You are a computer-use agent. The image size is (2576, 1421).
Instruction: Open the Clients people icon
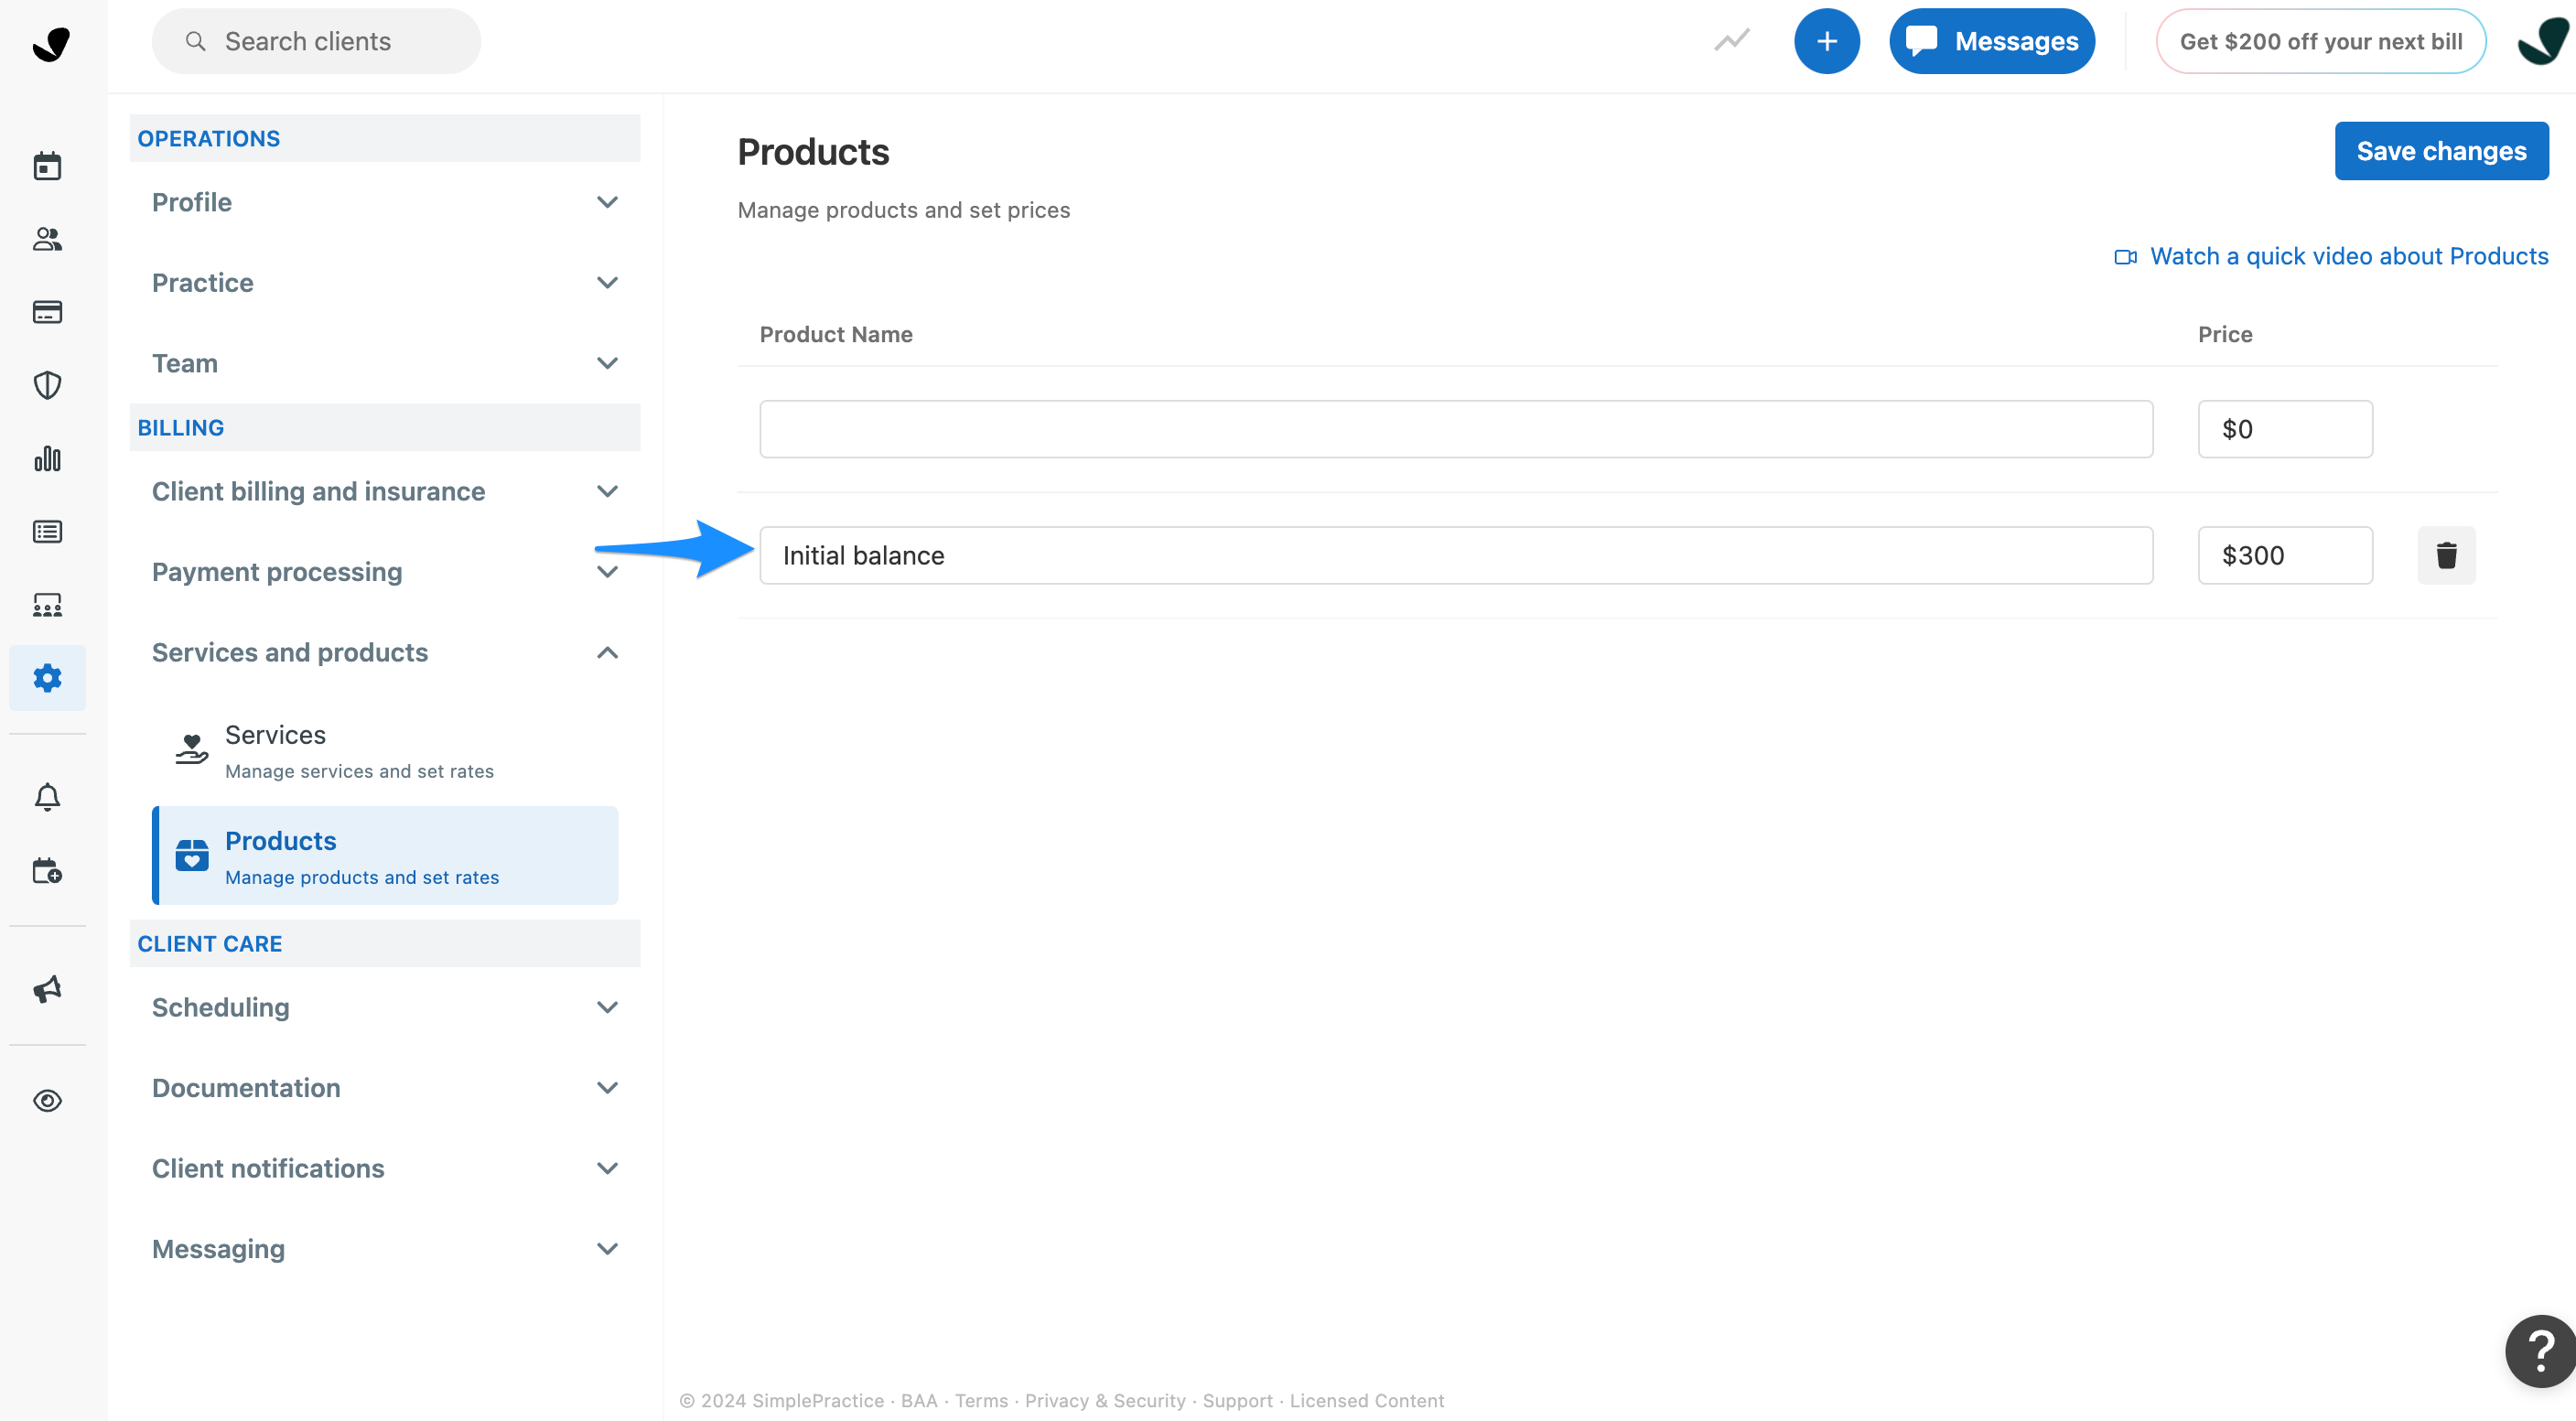pos(47,239)
